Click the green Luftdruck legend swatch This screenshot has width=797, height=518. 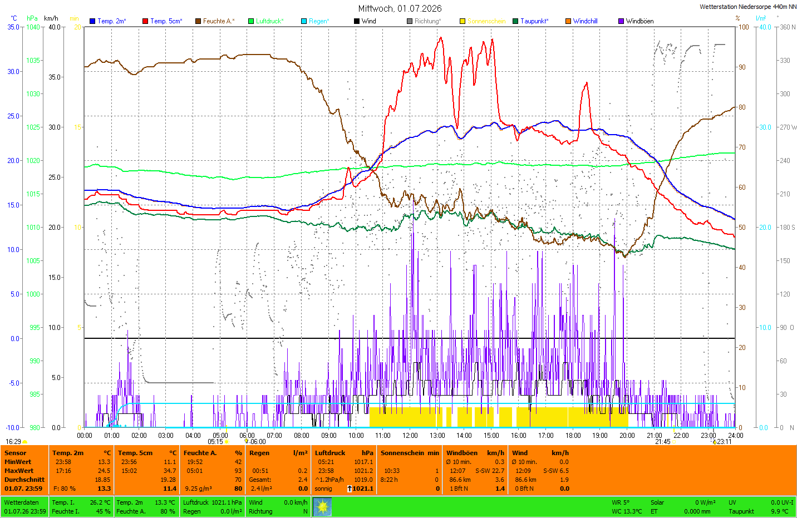click(x=251, y=21)
